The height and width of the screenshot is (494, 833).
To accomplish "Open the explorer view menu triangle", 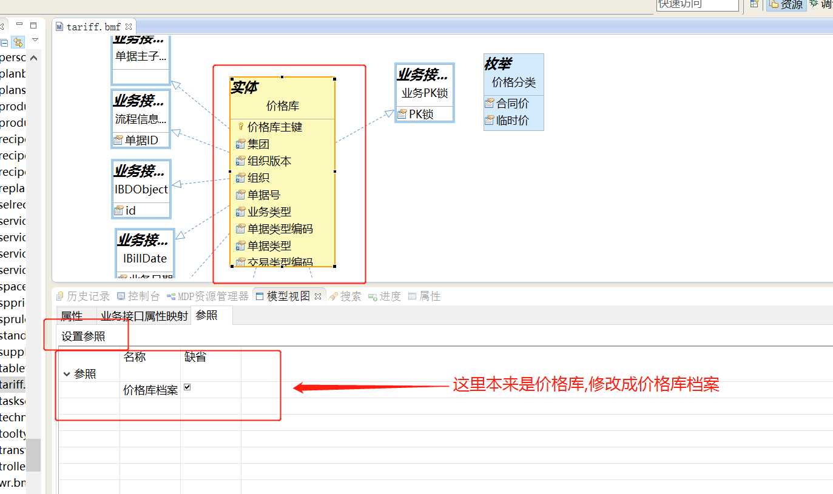I will pos(35,40).
